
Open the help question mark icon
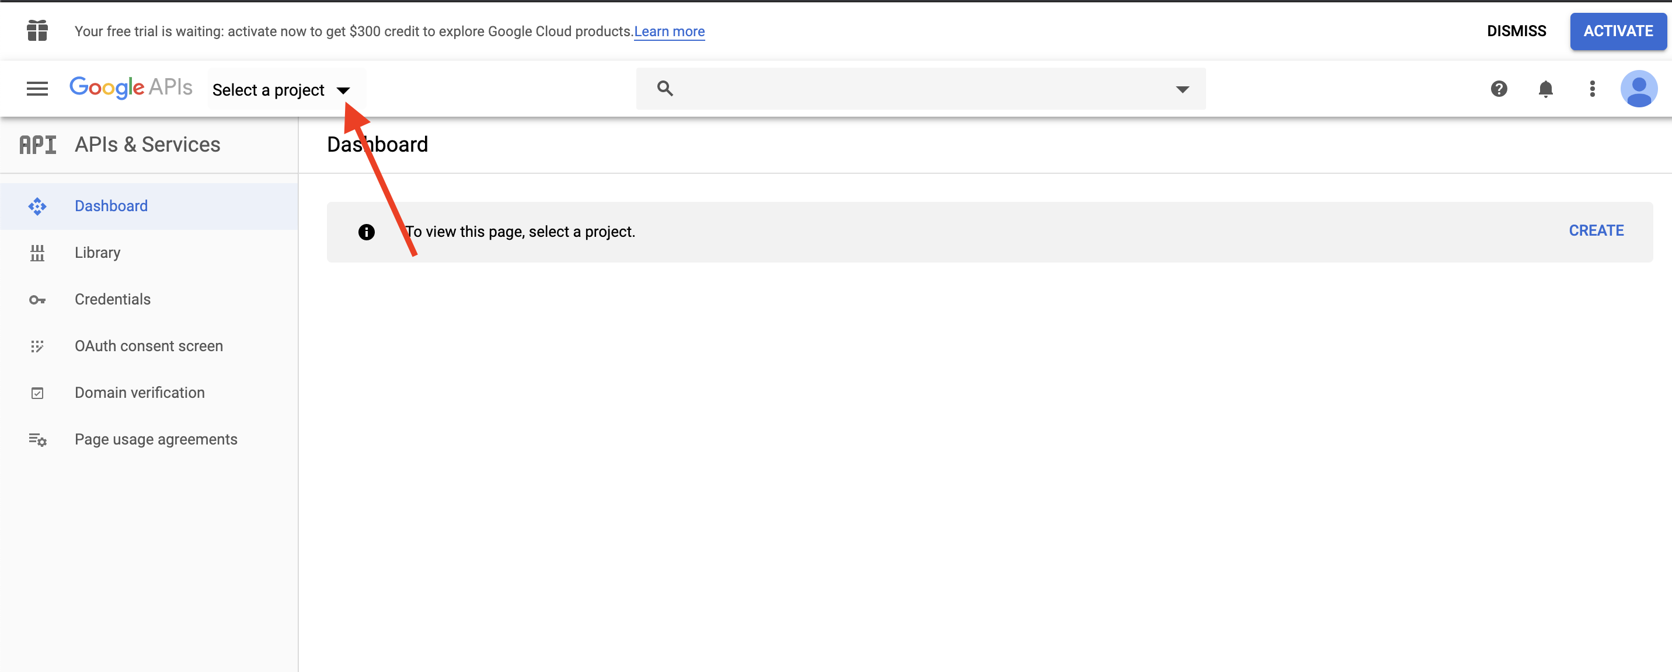coord(1498,89)
